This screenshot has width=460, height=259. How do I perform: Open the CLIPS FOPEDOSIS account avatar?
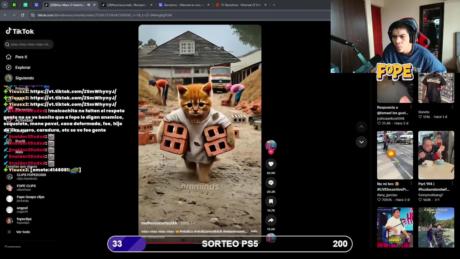click(x=10, y=177)
